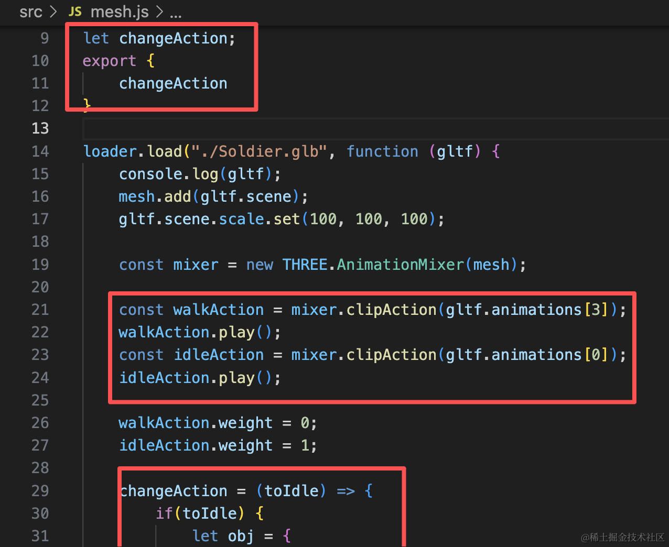Click 'THREE.AnimationMixer' on line 19

pos(373,265)
